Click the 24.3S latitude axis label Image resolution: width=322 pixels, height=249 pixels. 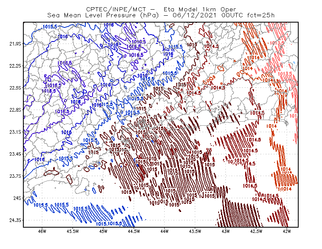tap(15, 220)
